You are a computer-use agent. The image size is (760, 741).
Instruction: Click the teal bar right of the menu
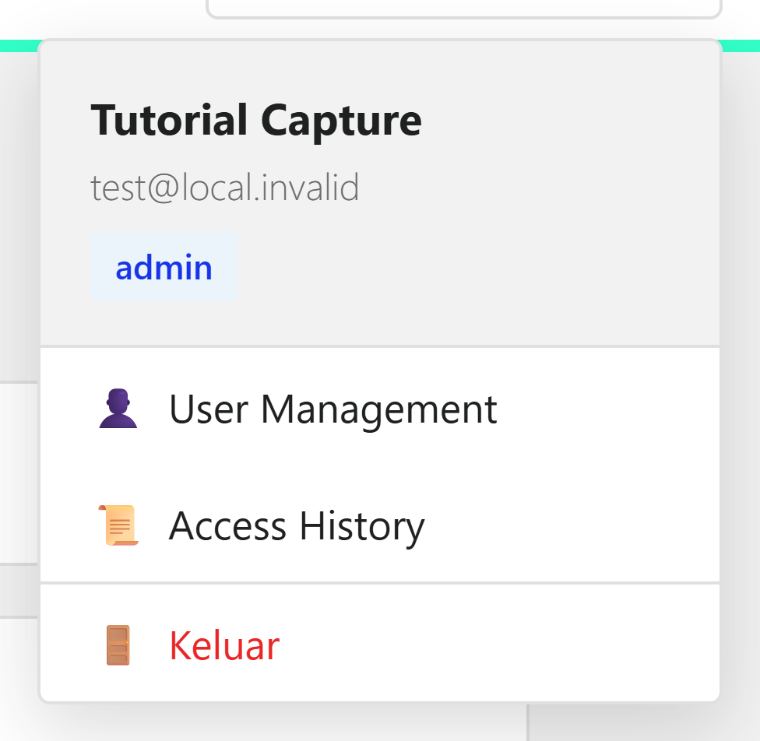741,46
